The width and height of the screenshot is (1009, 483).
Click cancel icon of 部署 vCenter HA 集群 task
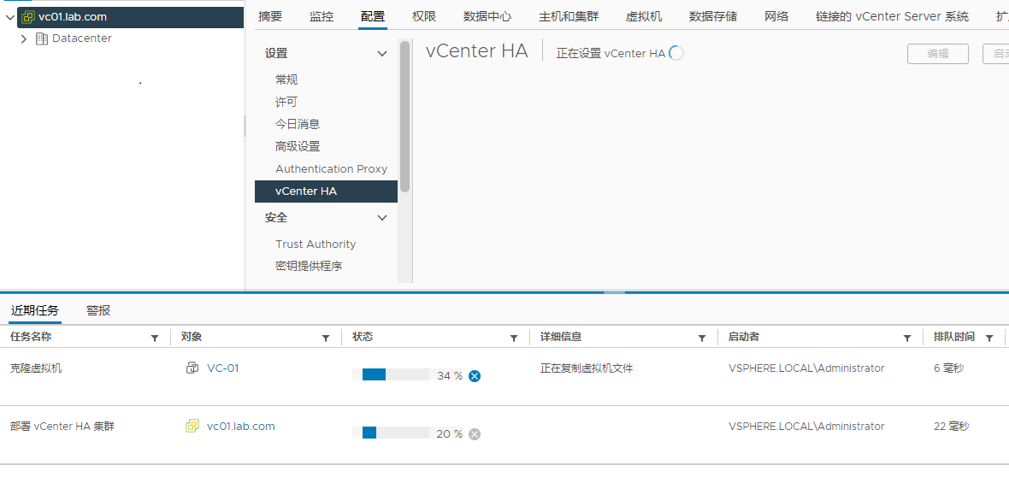475,434
